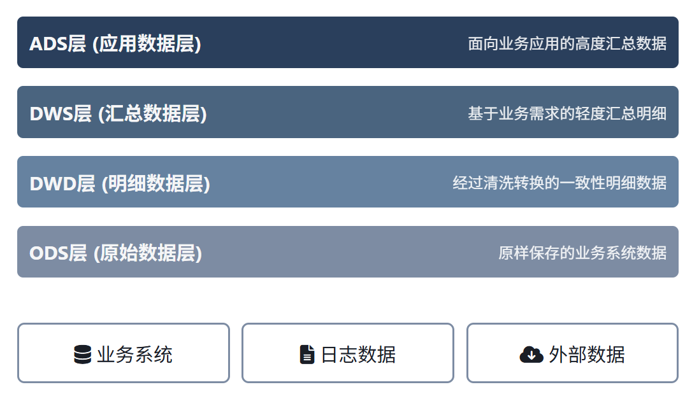
Task: Click empty middle area of the DWD bar
Action: pyautogui.click(x=331, y=181)
